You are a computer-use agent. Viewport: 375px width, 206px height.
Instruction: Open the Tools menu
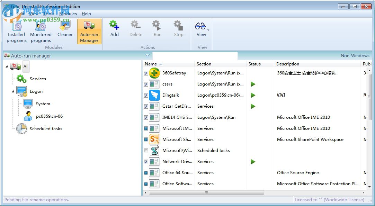pyautogui.click(x=48, y=14)
